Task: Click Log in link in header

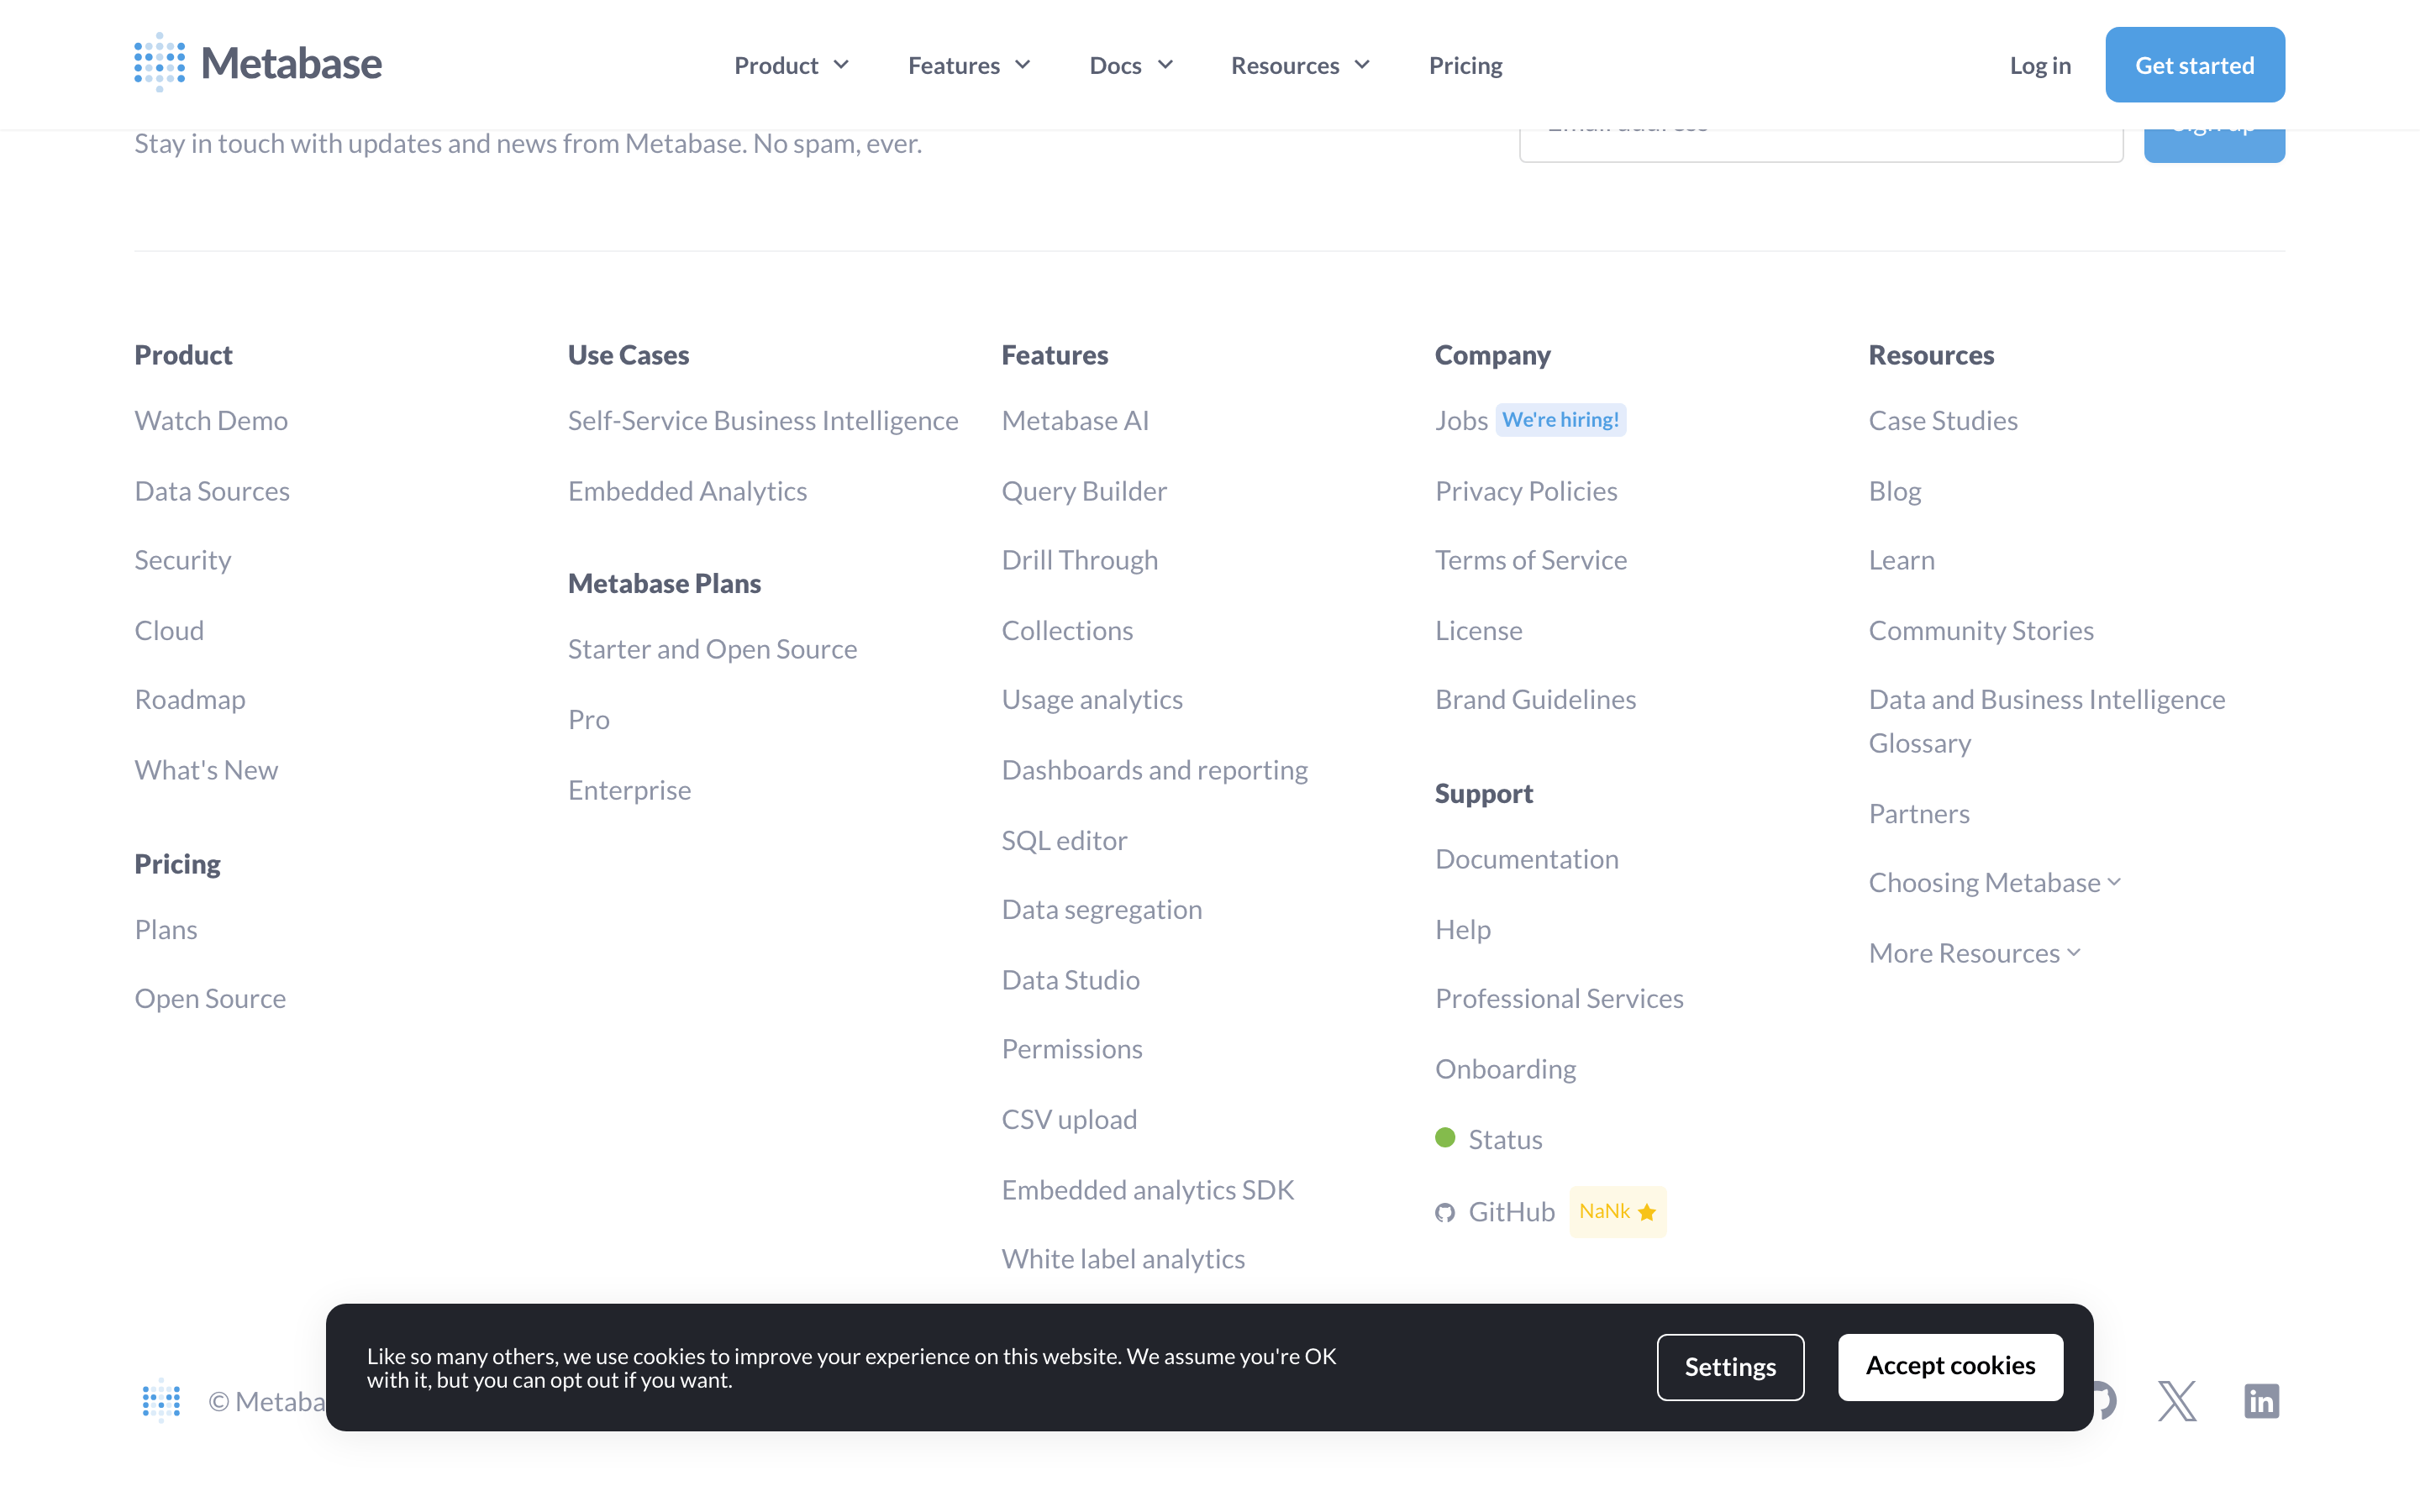Action: click(x=2040, y=65)
